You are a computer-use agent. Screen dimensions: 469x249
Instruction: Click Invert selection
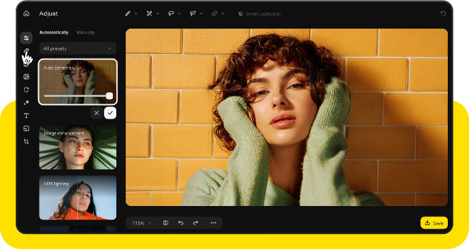click(x=260, y=14)
